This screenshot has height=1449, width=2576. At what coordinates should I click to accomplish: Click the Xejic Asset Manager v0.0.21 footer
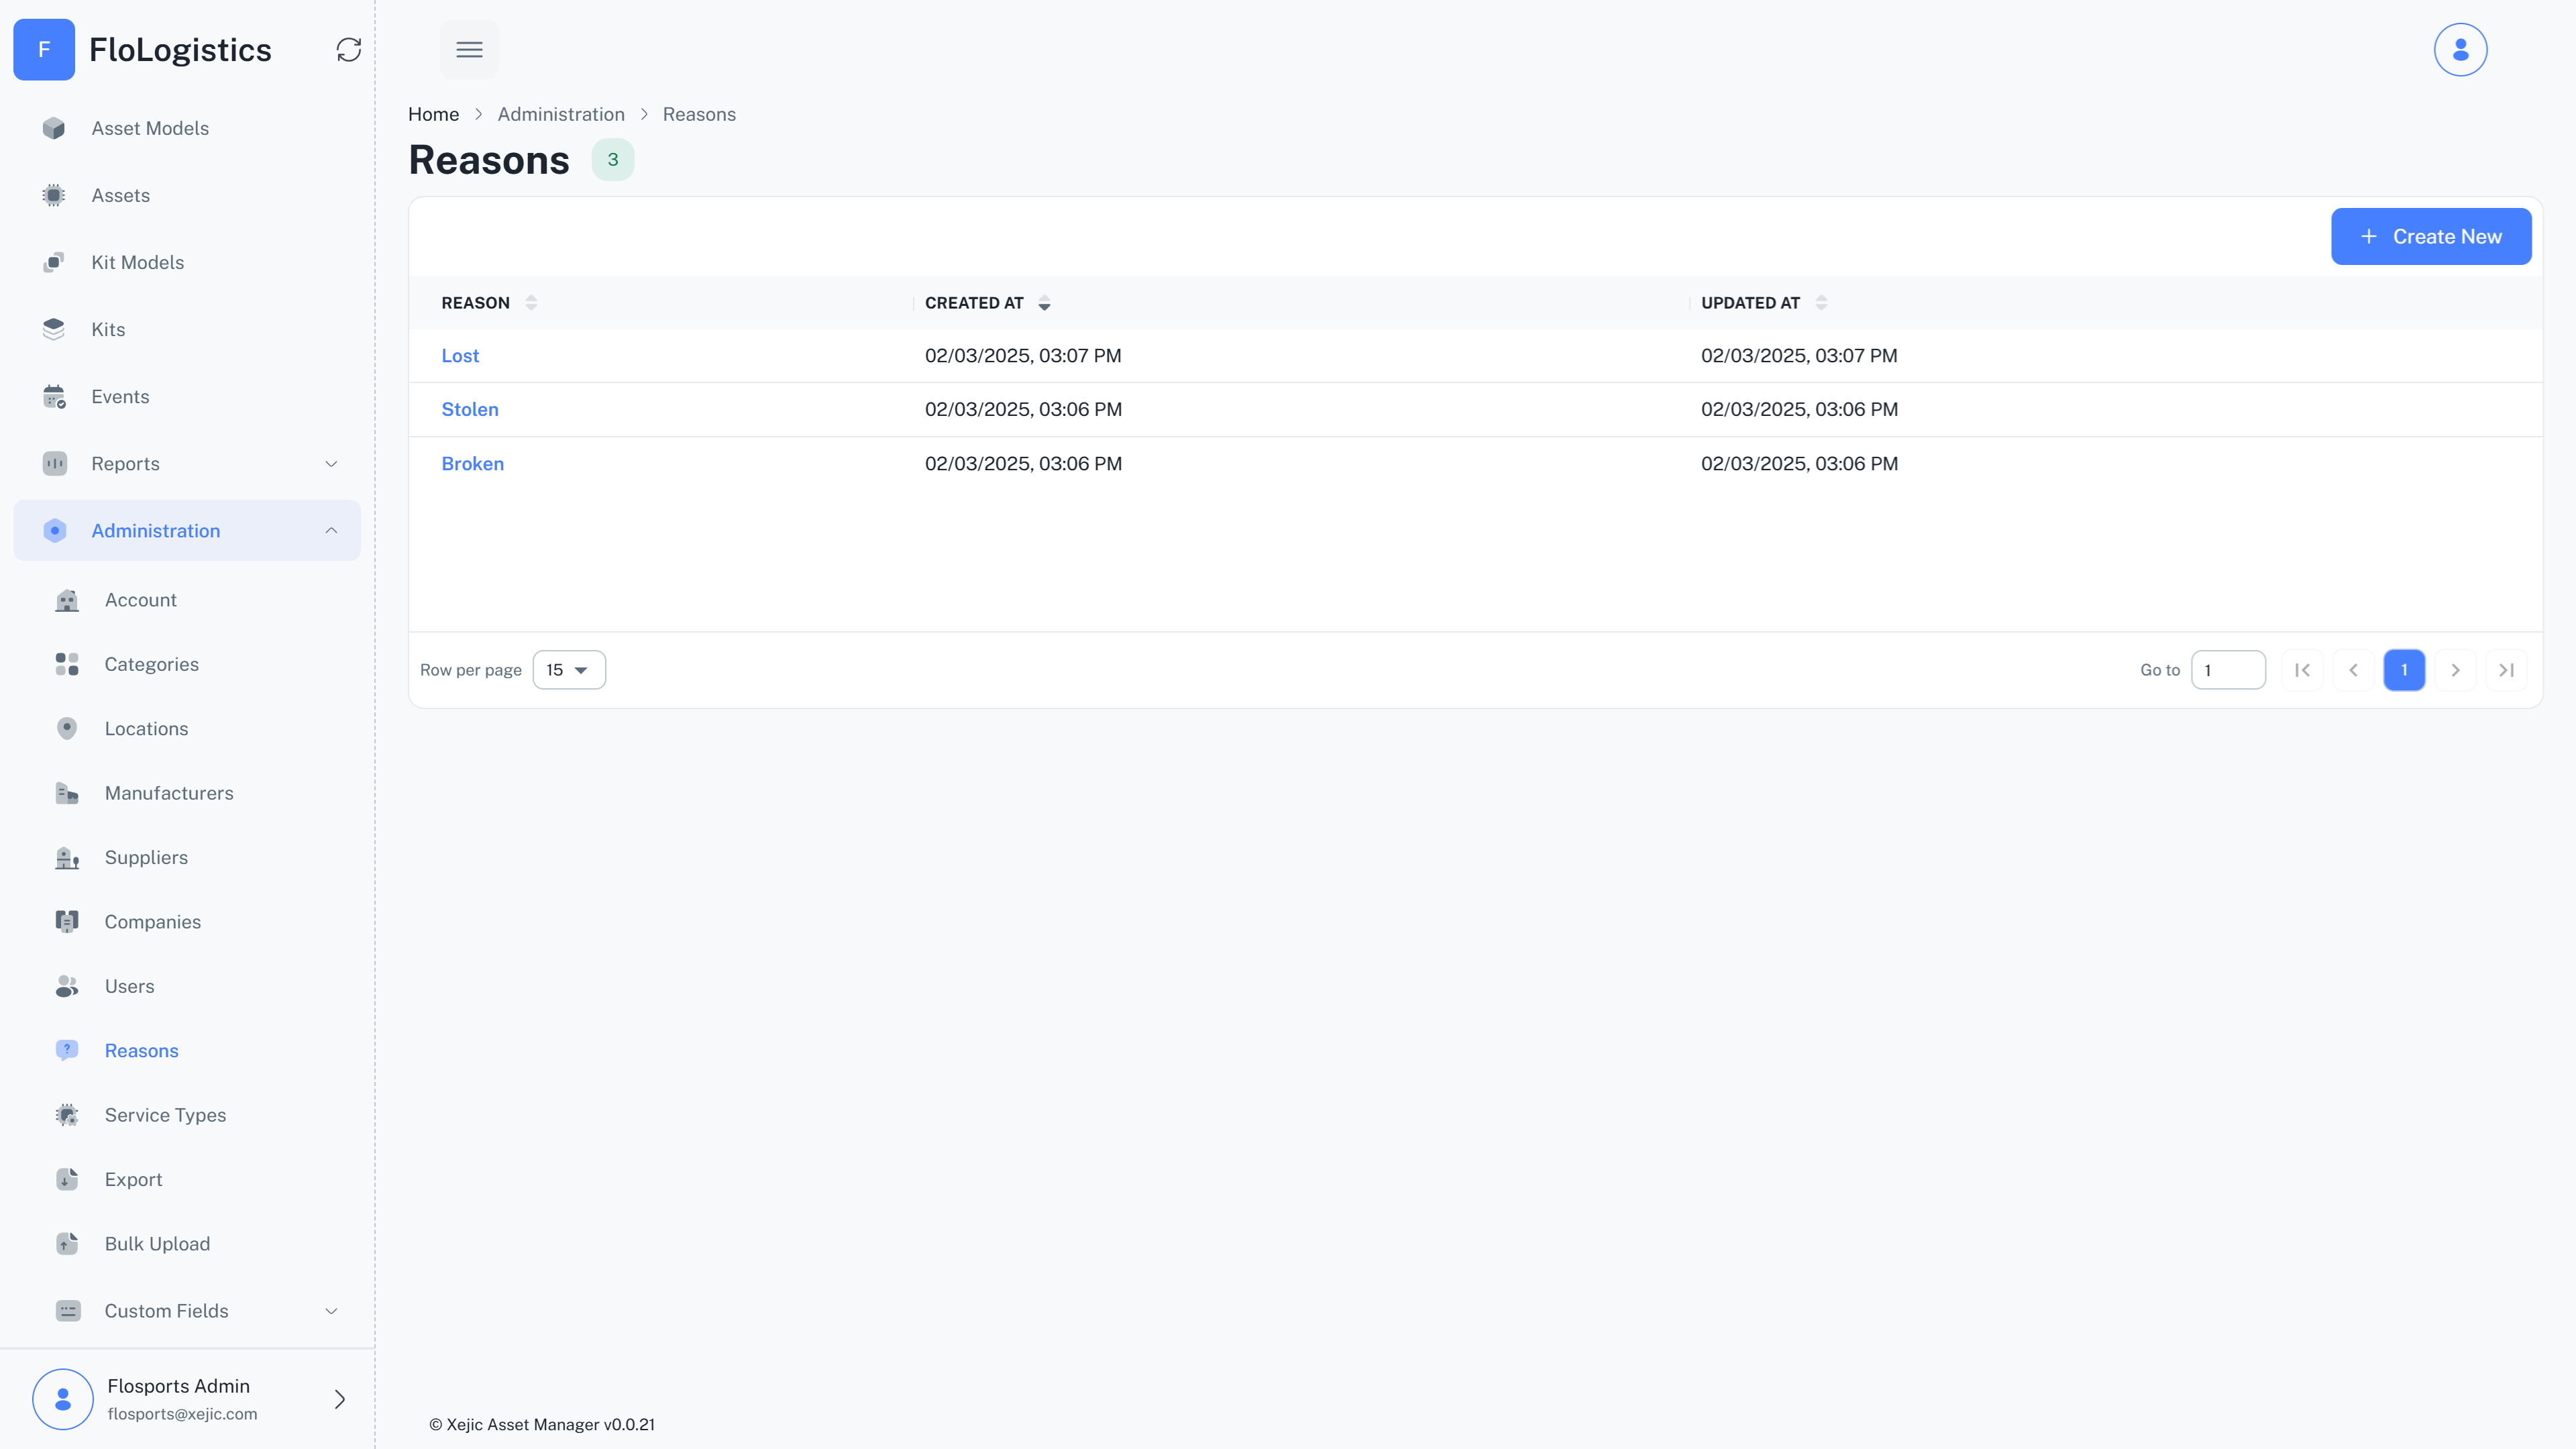click(542, 1424)
